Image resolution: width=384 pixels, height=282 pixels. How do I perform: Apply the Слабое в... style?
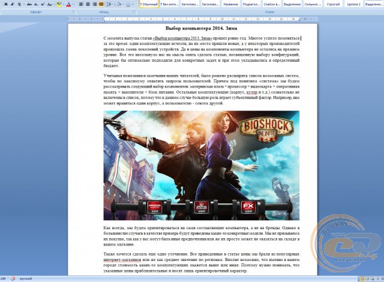point(272,4)
